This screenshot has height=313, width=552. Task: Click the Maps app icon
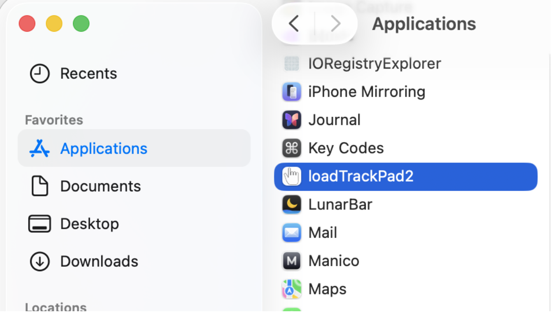coord(291,289)
